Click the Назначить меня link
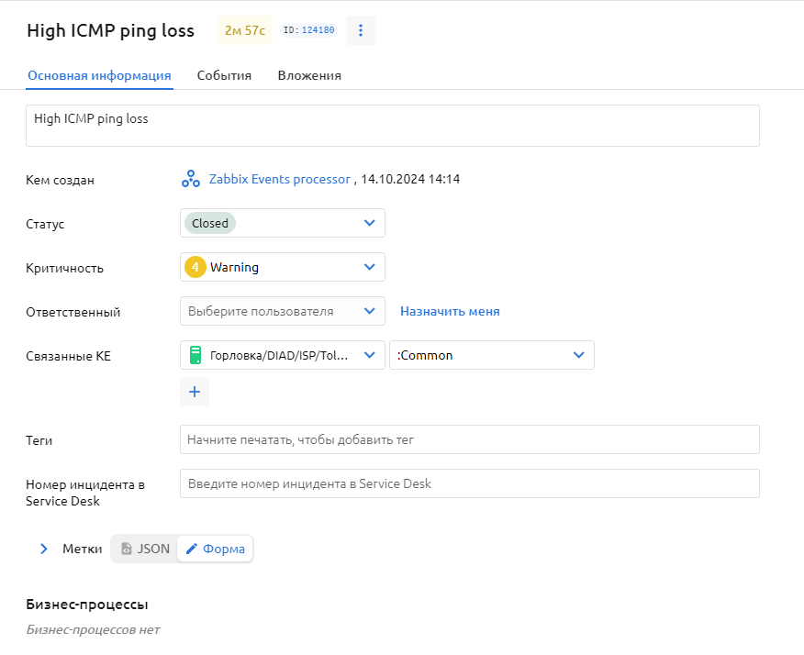Viewport: 804px width, 655px height. pos(450,311)
